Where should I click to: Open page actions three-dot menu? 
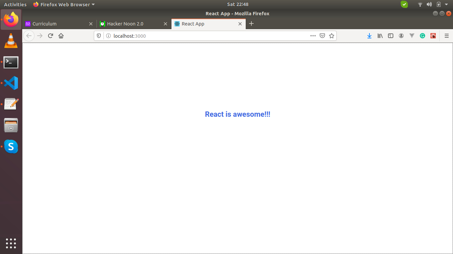coord(313,36)
